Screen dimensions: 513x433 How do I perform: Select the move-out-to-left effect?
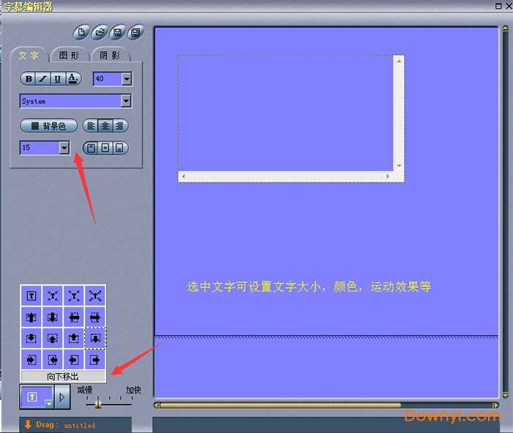click(x=73, y=360)
